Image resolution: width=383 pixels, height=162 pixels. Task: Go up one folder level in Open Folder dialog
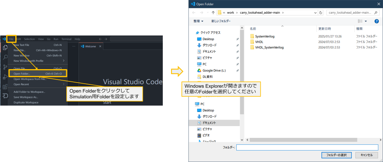pyautogui.click(x=213, y=13)
